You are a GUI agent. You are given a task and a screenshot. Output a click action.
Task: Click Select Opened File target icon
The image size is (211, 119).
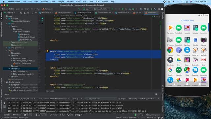pyautogui.click(x=21, y=13)
